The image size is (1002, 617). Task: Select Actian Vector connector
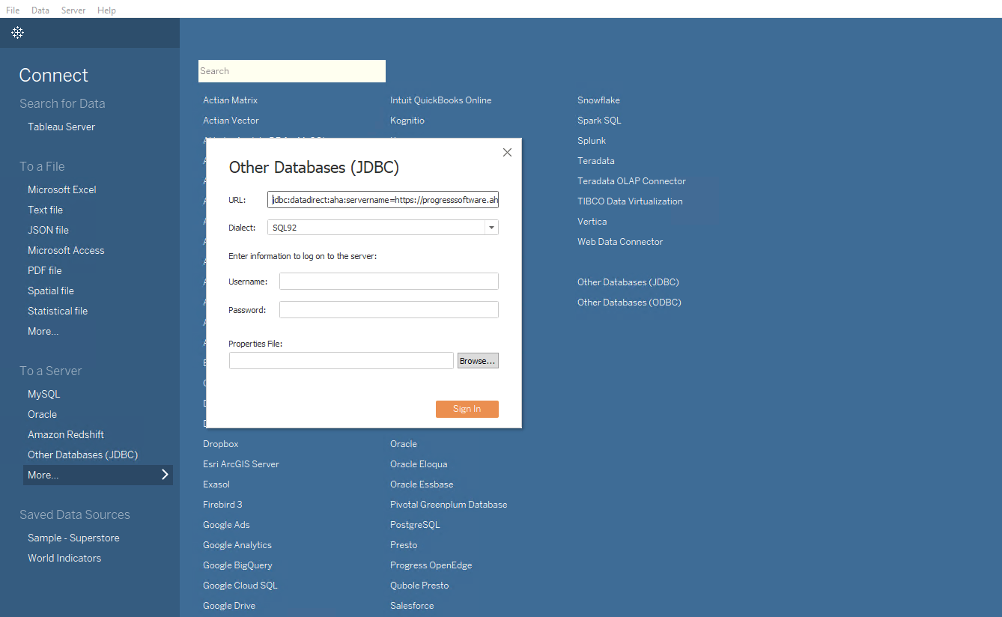231,121
